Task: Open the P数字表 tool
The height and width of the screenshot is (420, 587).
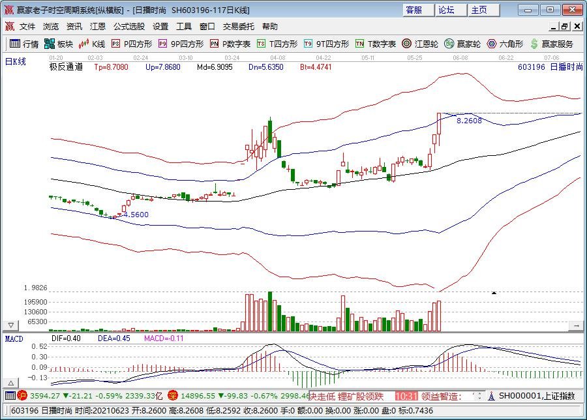Action: (230, 44)
